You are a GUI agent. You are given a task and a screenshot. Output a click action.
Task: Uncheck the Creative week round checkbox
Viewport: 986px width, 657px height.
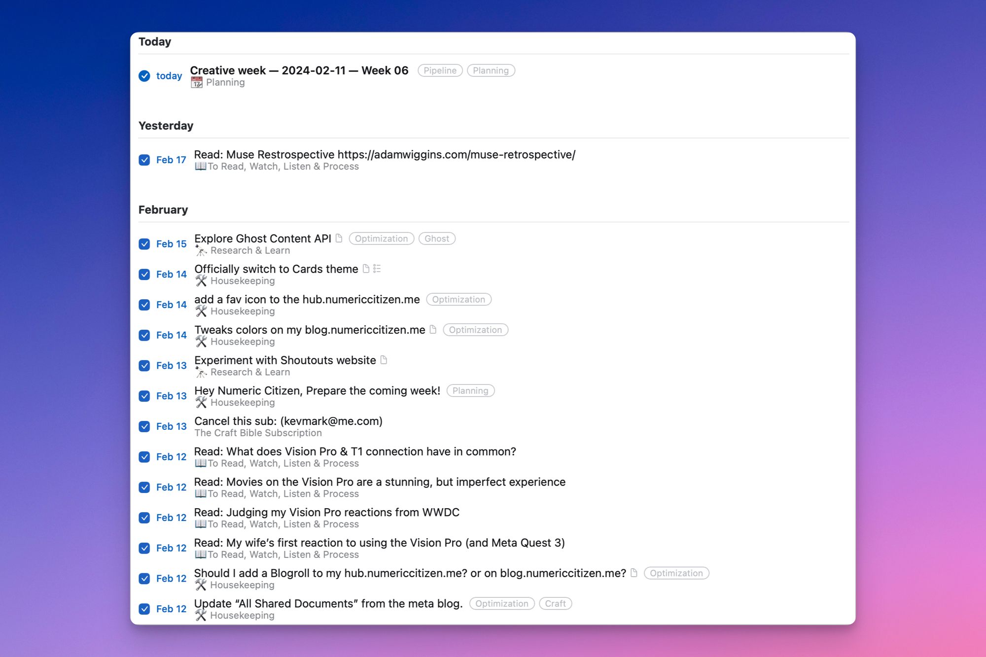point(144,76)
